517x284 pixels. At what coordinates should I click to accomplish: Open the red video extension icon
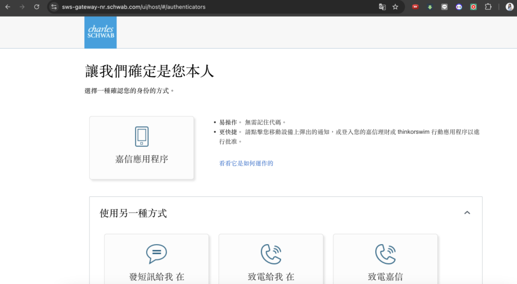coord(416,7)
